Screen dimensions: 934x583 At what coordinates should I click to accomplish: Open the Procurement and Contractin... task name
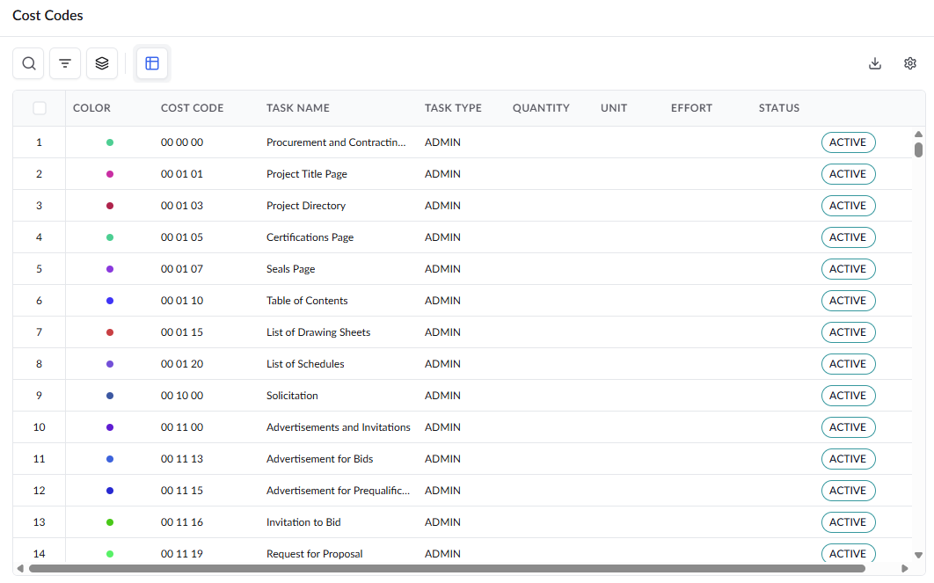click(x=336, y=142)
